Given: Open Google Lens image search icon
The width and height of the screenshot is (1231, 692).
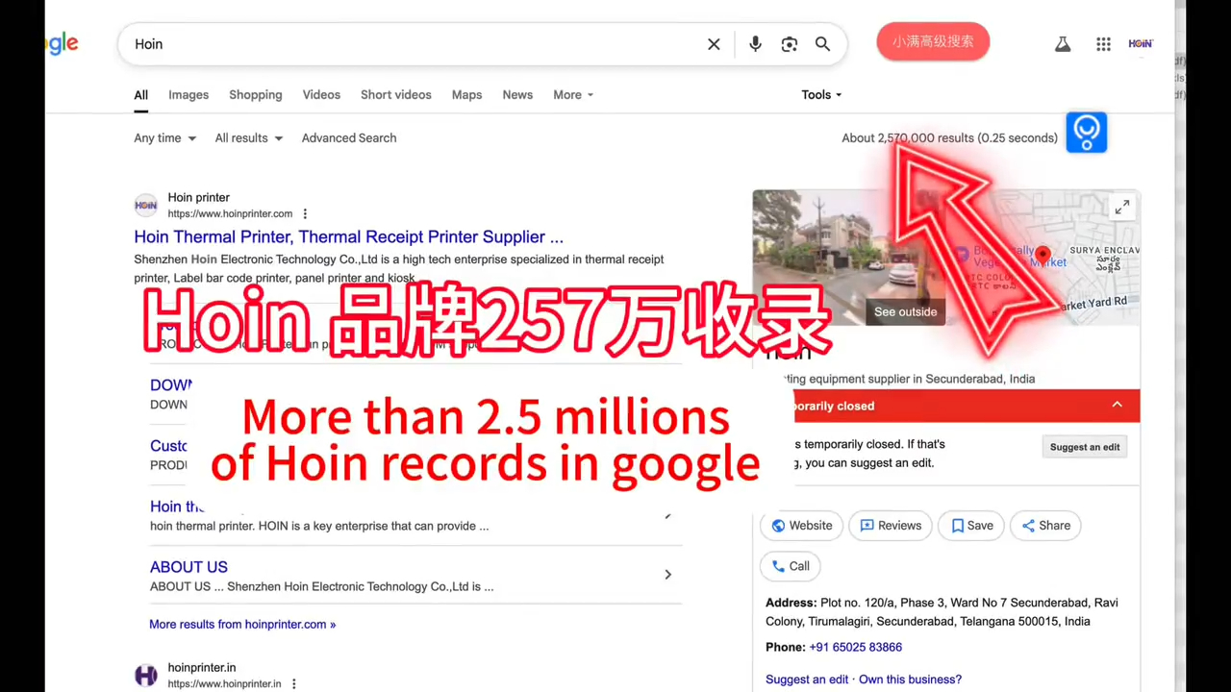Looking at the screenshot, I should 790,44.
